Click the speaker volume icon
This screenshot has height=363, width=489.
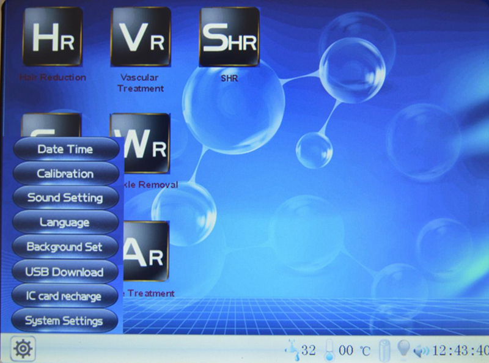pyautogui.click(x=421, y=351)
